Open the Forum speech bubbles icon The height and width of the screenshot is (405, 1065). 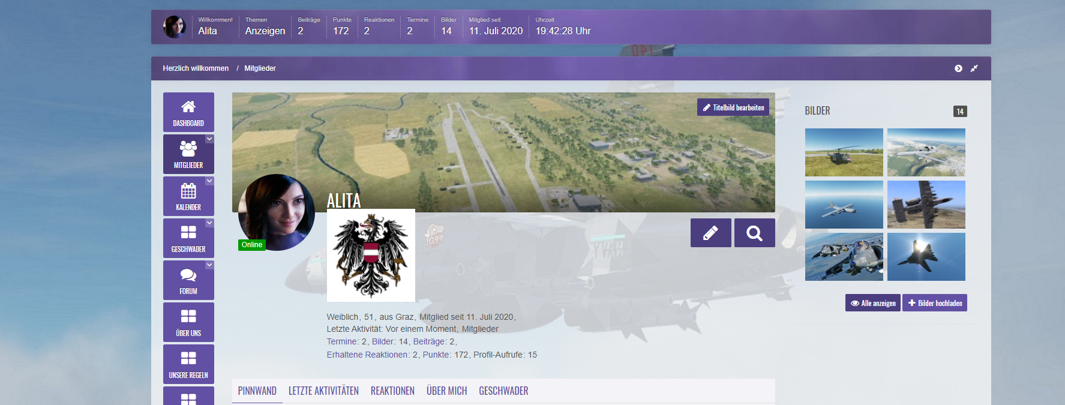coord(188,280)
